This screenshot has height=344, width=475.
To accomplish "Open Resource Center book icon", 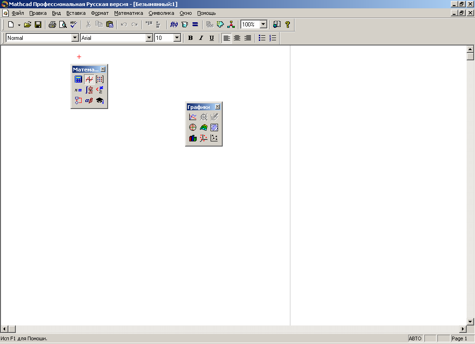I will [277, 25].
